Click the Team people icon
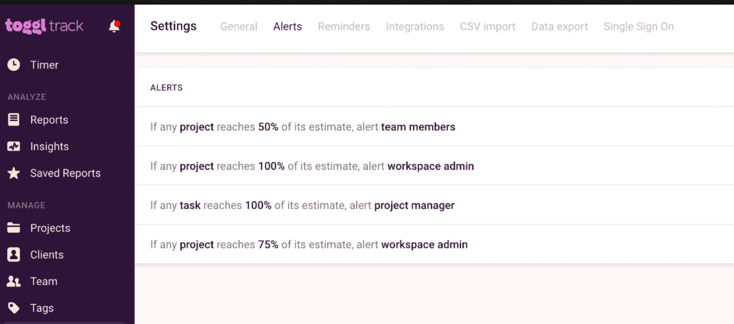The image size is (734, 324). pos(14,281)
